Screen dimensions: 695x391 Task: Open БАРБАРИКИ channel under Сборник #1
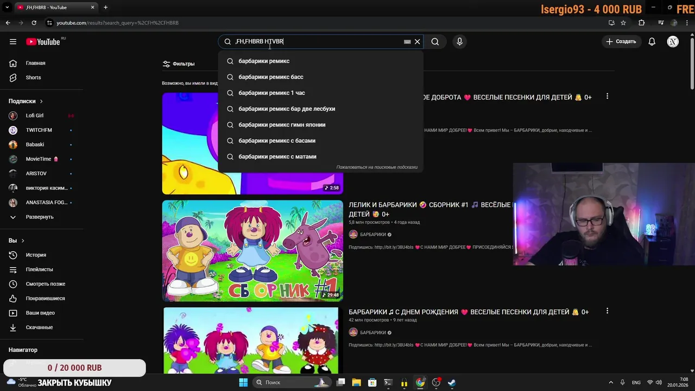pyautogui.click(x=372, y=235)
